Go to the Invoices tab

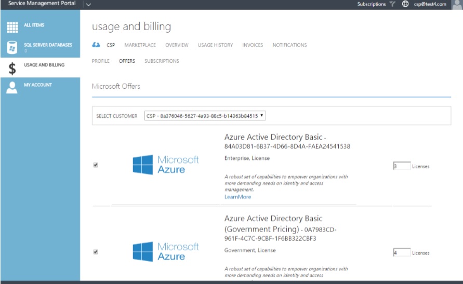click(253, 45)
